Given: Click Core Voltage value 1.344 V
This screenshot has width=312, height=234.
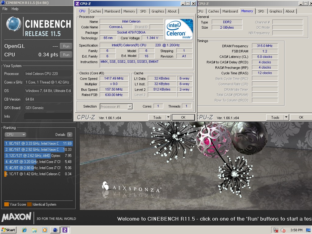Looking at the screenshot, I should (152, 38).
